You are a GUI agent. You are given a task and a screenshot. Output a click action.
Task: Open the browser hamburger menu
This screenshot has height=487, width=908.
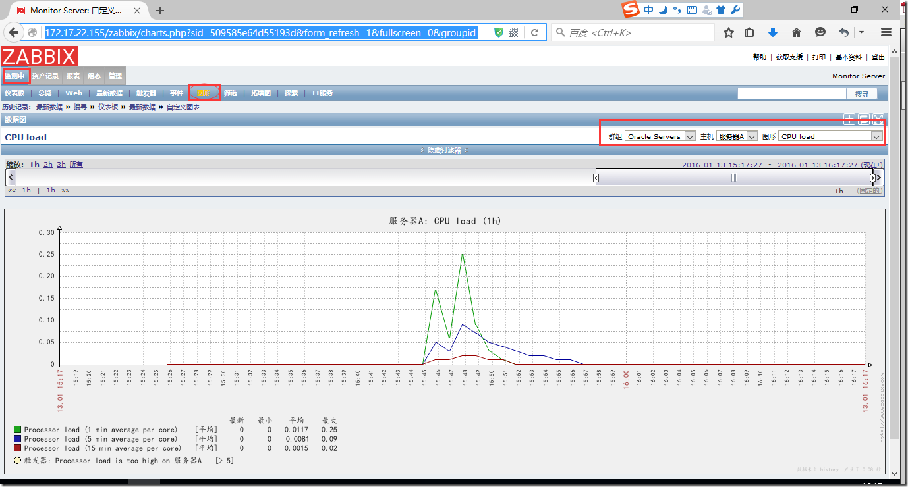point(886,32)
